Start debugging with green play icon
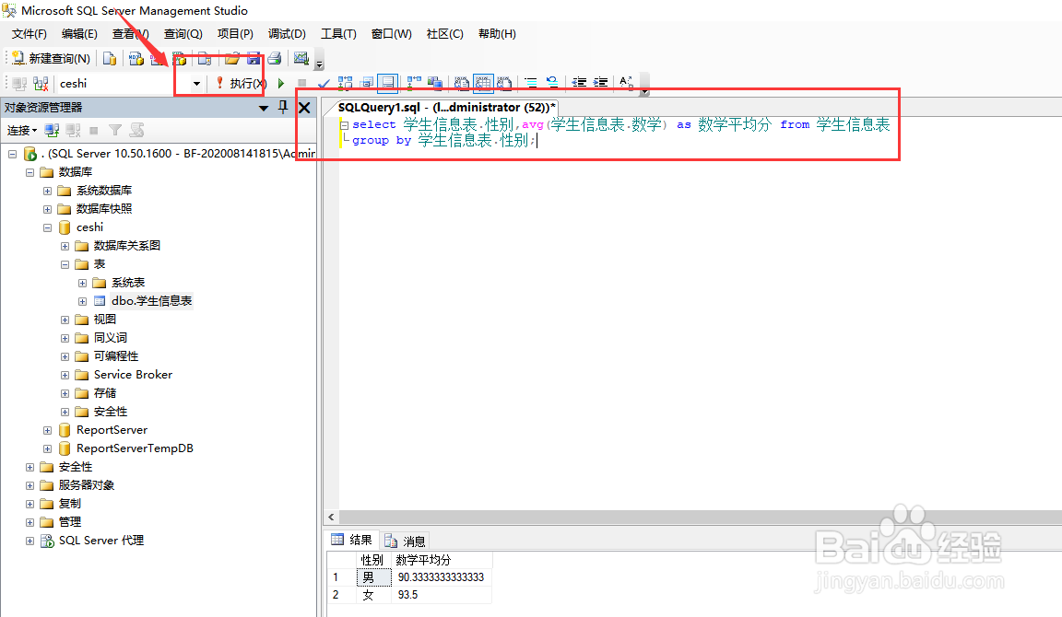The width and height of the screenshot is (1062, 617). [x=281, y=83]
